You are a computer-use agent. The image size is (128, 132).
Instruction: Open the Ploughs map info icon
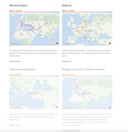(x=110, y=107)
